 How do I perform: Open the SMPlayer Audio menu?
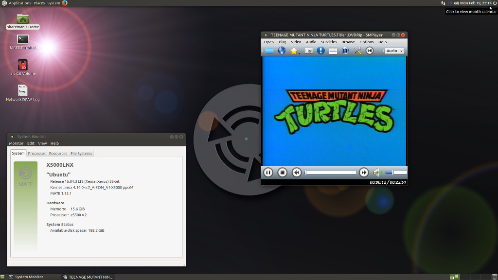pyautogui.click(x=311, y=42)
